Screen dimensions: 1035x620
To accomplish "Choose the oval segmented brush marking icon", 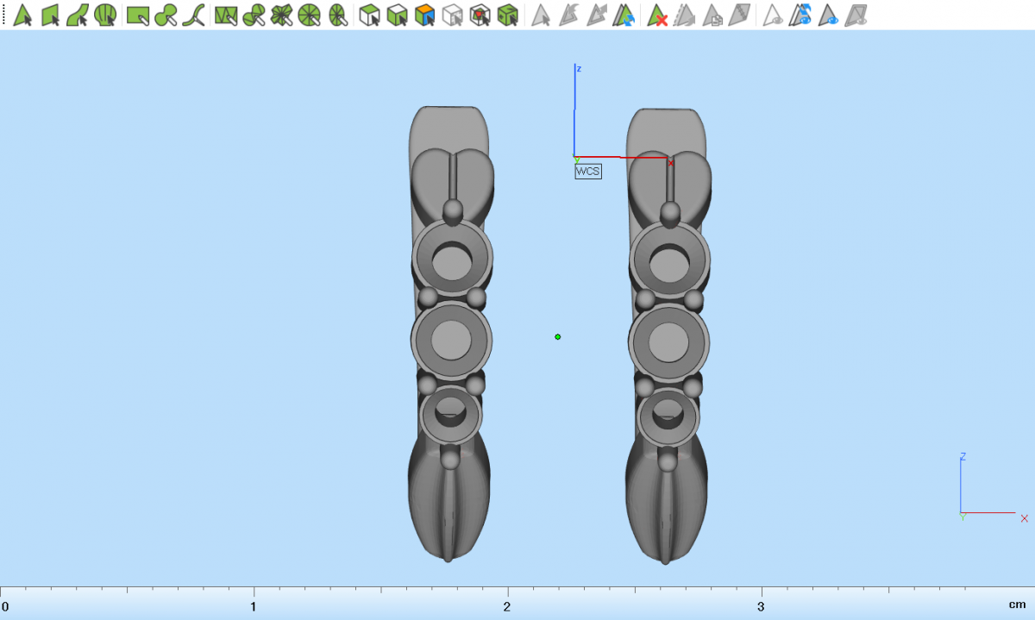I will click(x=337, y=15).
